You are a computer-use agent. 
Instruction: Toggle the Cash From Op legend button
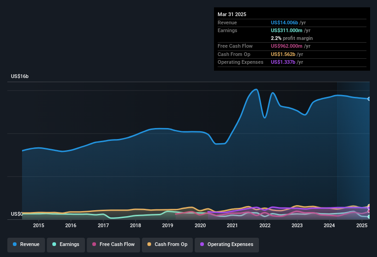pos(167,245)
